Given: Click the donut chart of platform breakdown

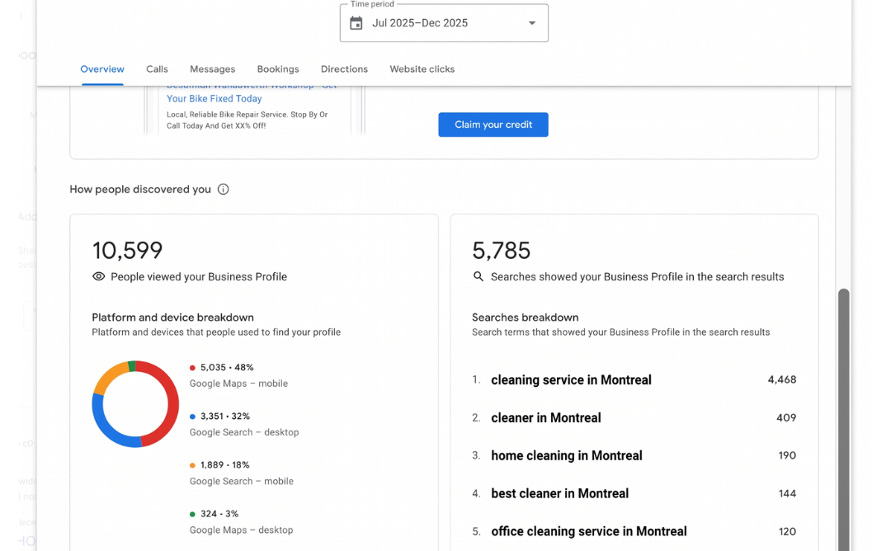Looking at the screenshot, I should point(135,404).
